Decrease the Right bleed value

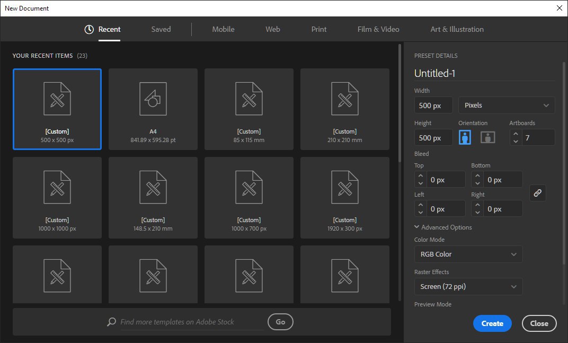[x=477, y=213]
